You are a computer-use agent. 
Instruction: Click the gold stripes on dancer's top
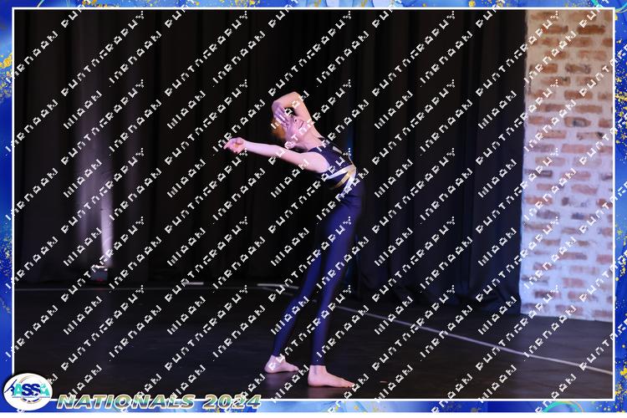[x=343, y=177]
